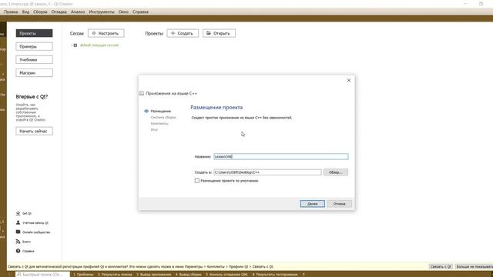Open the Инструменты menu
Viewport: 493px width, 277px height.
tap(102, 12)
